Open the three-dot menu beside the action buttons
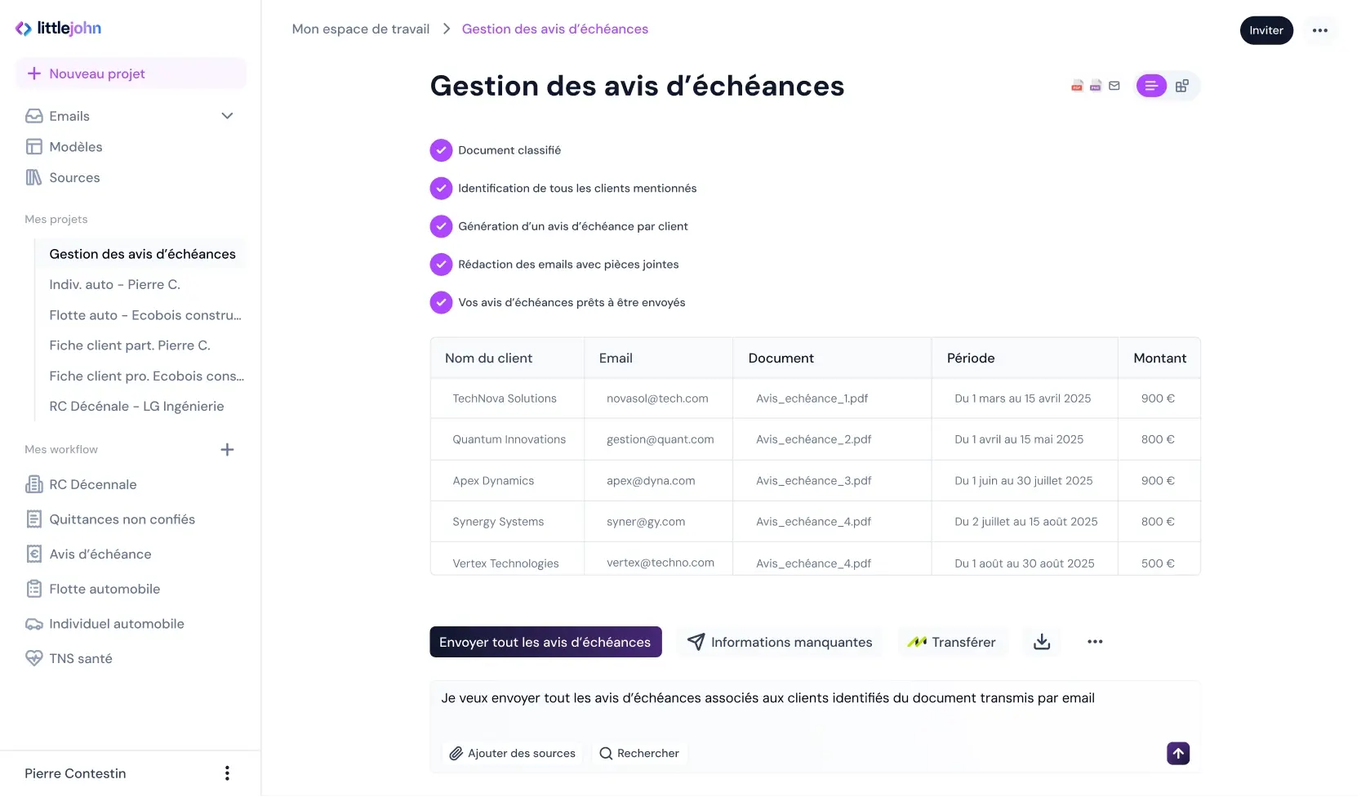This screenshot has width=1370, height=797. (1095, 642)
